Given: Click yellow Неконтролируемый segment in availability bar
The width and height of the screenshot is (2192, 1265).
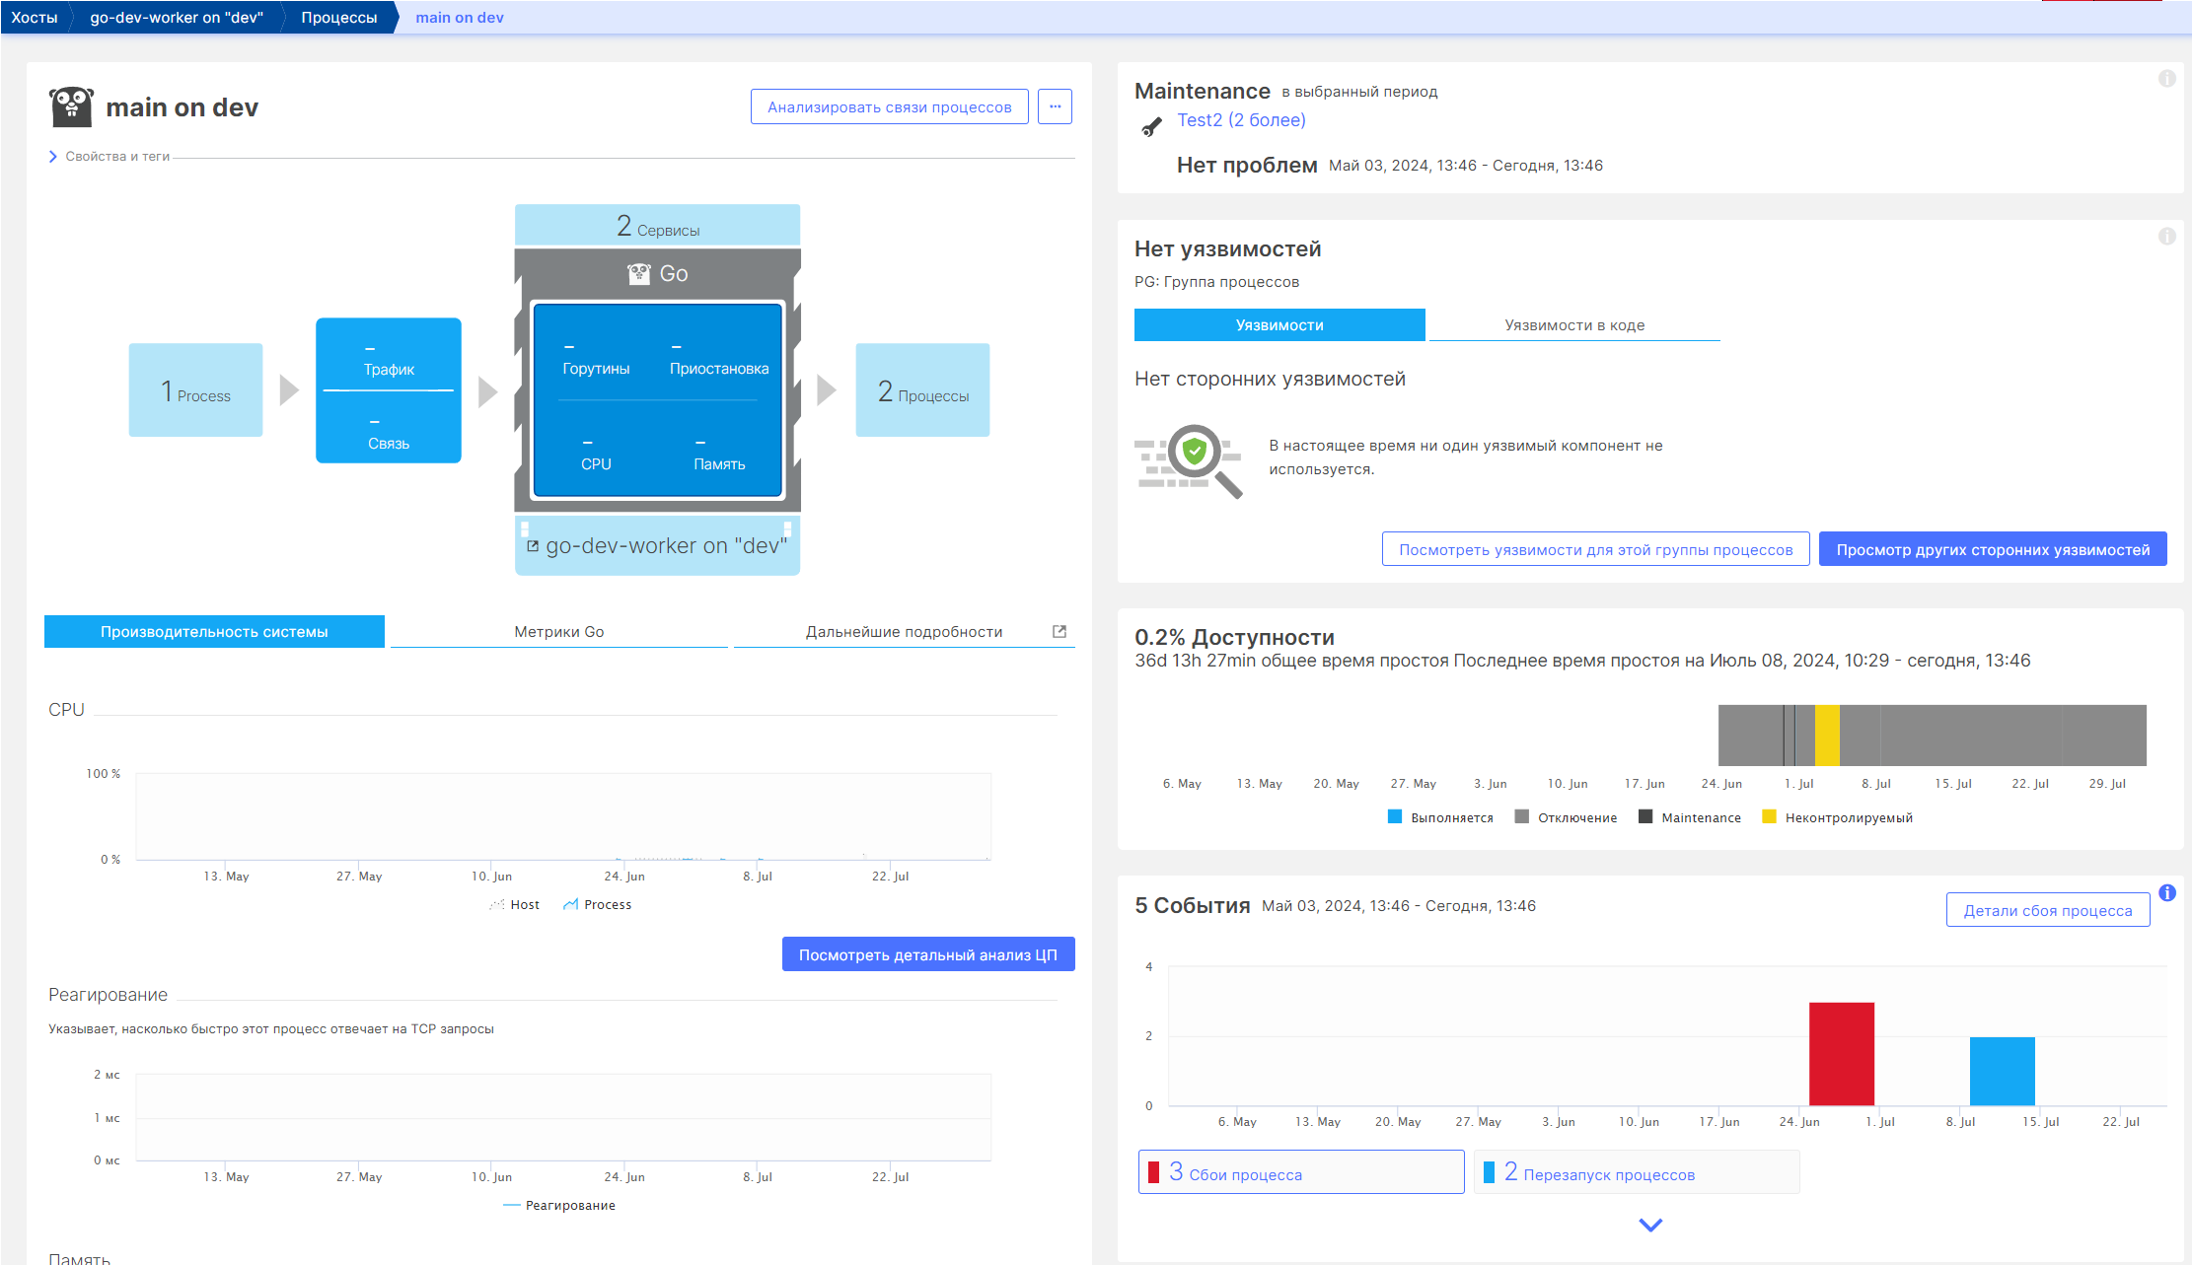Looking at the screenshot, I should pos(1827,736).
